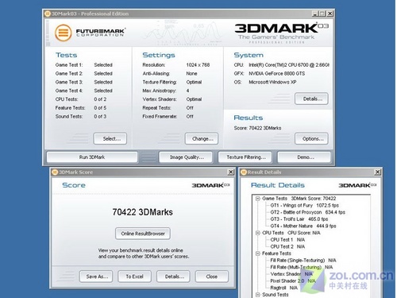Select CPU Test 2 N/A row
This screenshot has width=397, height=298.
point(287,246)
